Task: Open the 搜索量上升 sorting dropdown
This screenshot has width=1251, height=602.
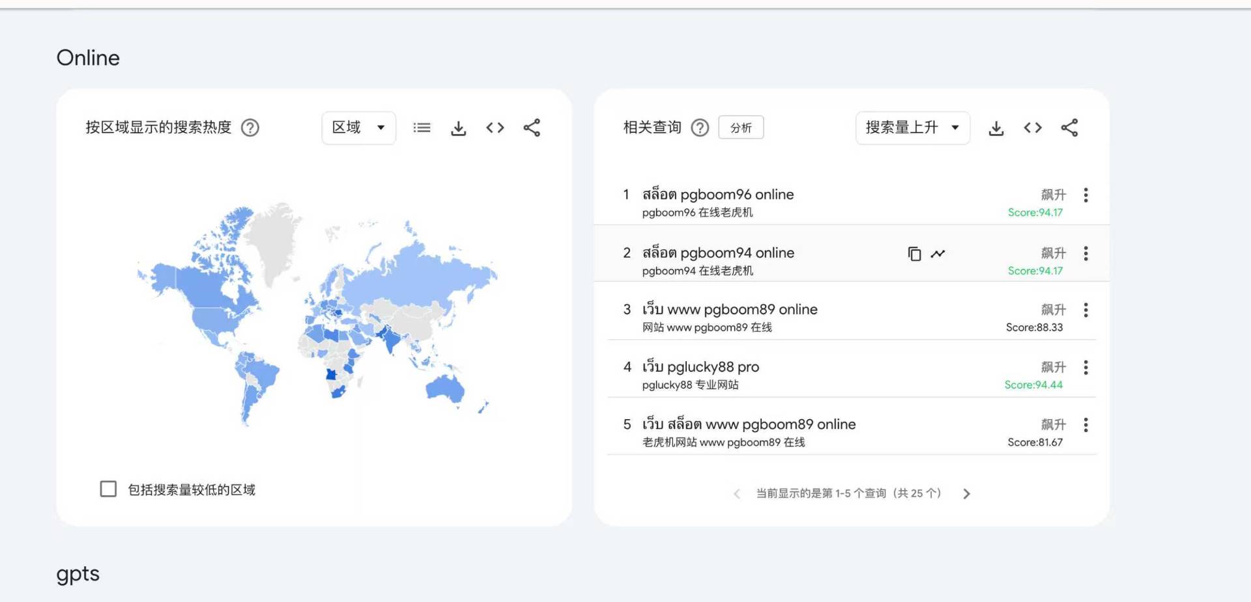Action: (912, 128)
